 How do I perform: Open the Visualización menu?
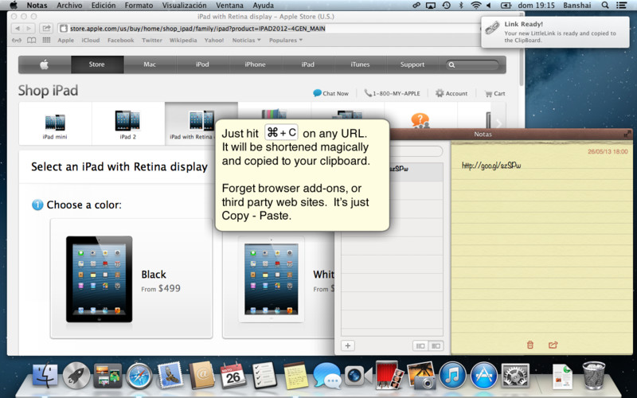(184, 6)
